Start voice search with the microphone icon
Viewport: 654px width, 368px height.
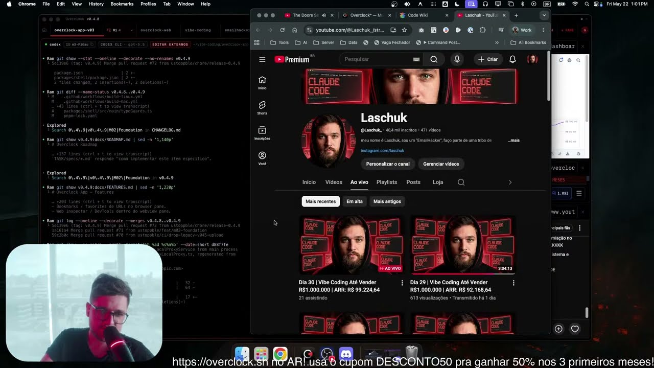457,59
